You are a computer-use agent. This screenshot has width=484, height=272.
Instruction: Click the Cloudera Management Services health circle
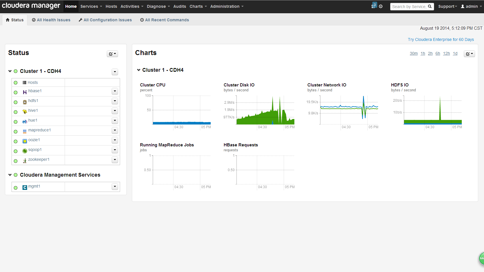click(x=16, y=175)
